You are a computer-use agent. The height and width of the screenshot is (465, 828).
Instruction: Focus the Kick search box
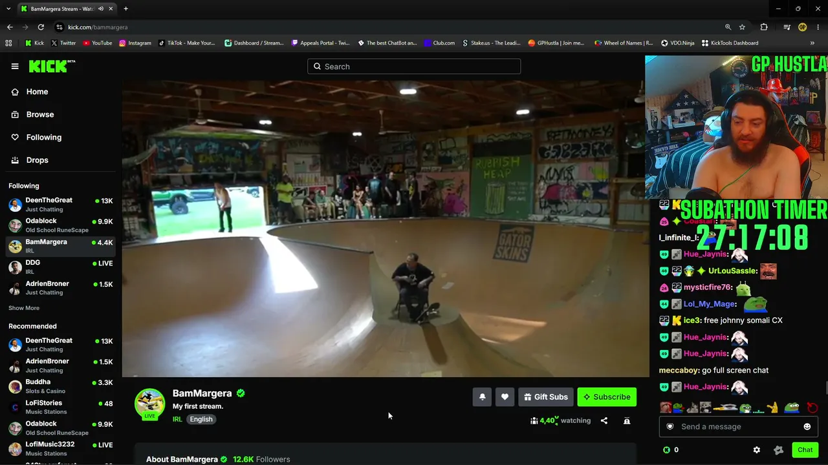click(414, 67)
